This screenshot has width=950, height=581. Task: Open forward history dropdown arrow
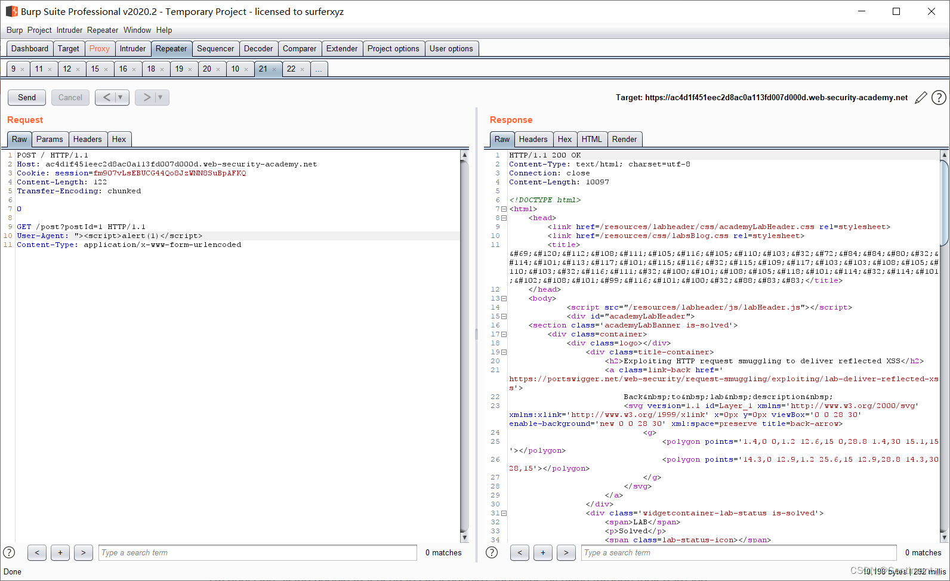(161, 97)
